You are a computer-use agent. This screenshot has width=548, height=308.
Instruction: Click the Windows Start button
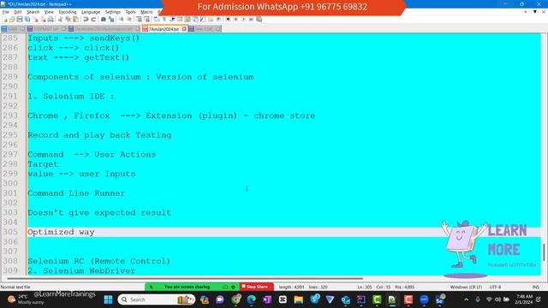pyautogui.click(x=109, y=299)
